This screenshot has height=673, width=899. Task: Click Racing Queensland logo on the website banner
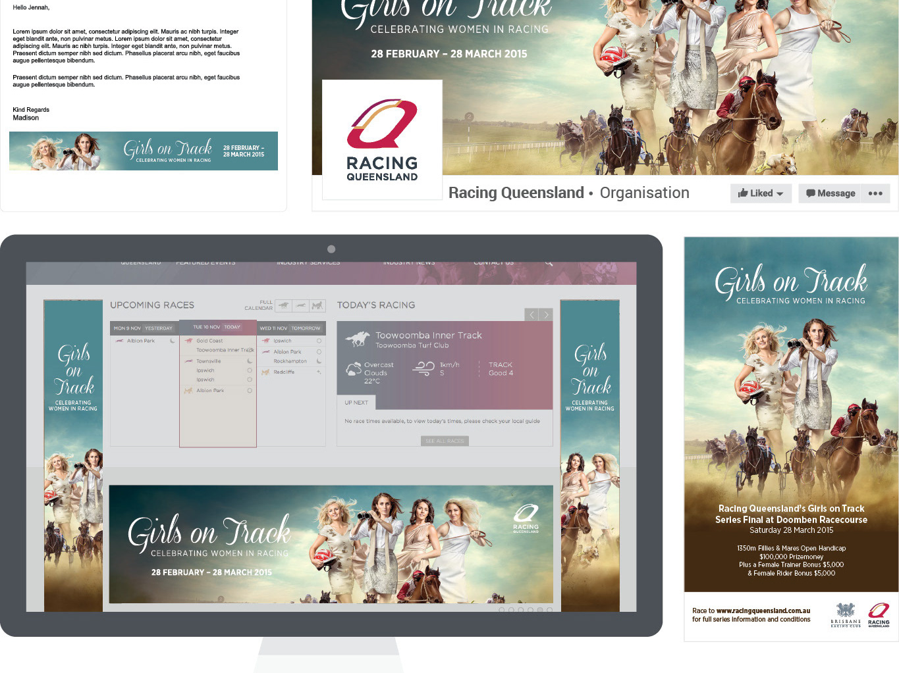(x=526, y=518)
